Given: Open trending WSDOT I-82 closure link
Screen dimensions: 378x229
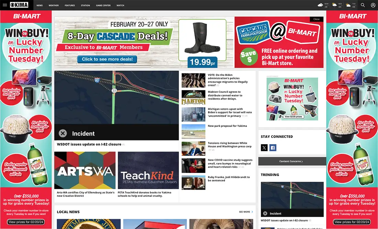Looking at the screenshot, I should click(284, 220).
